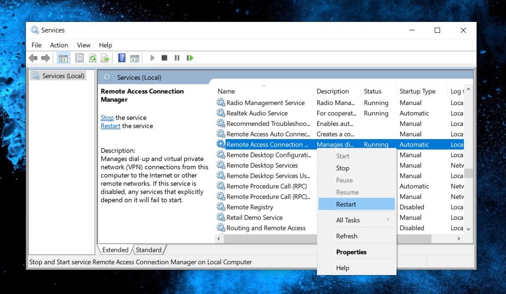Open the Action menu
The image size is (506, 294).
point(59,45)
